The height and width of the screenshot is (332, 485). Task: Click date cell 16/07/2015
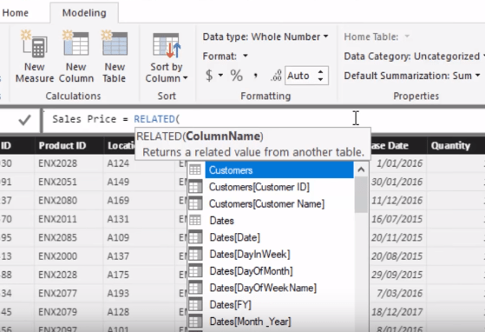click(397, 219)
